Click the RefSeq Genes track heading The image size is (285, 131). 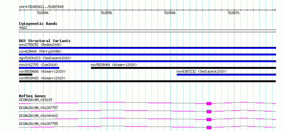tap(33, 96)
